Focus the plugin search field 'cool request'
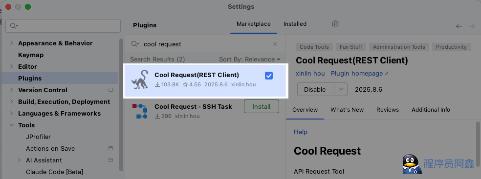The height and width of the screenshot is (179, 481). click(x=205, y=44)
